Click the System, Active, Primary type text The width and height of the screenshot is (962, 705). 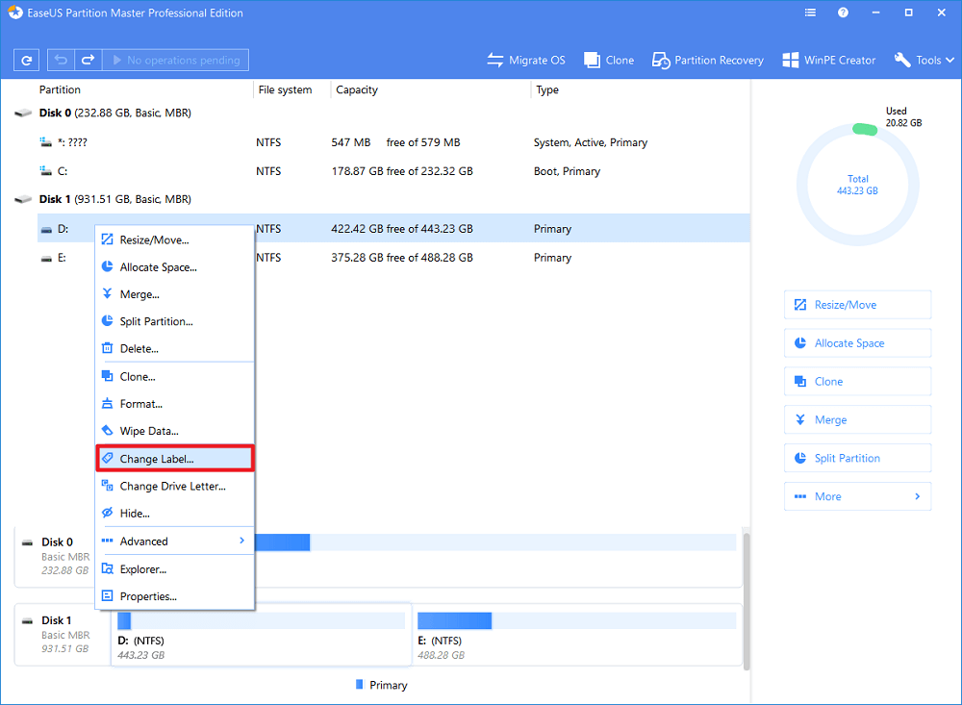tap(591, 142)
